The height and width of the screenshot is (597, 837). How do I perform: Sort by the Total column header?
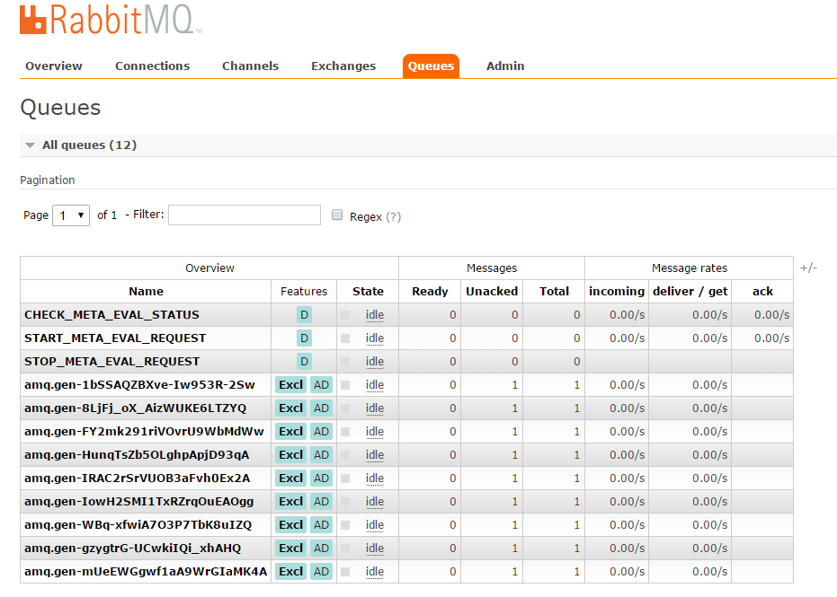pyautogui.click(x=554, y=292)
